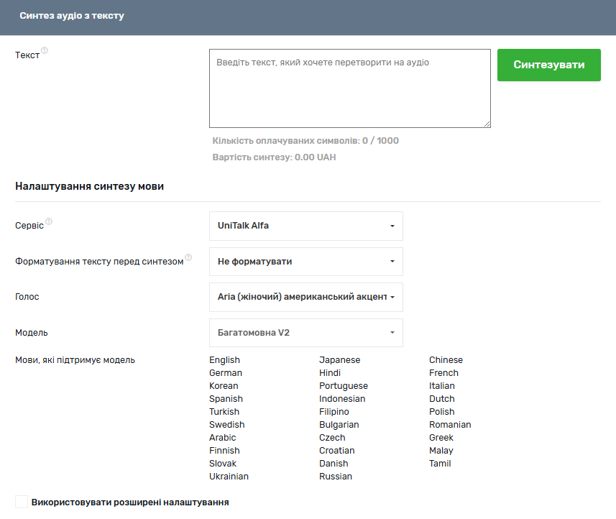Screen dimensions: 616x519
Task: Click the textarea resize handle corner
Action: [487, 124]
